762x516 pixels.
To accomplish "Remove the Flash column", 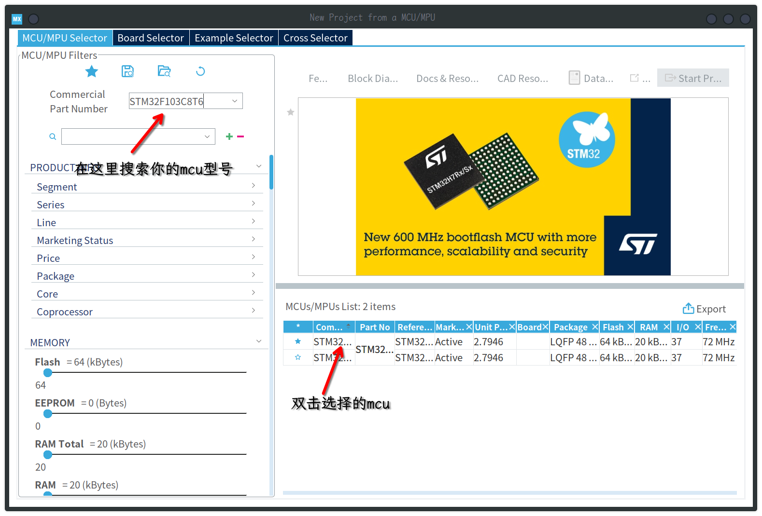I will (x=630, y=327).
